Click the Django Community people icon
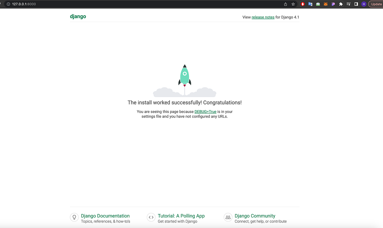Screen dimensions: 383x228 (228, 217)
